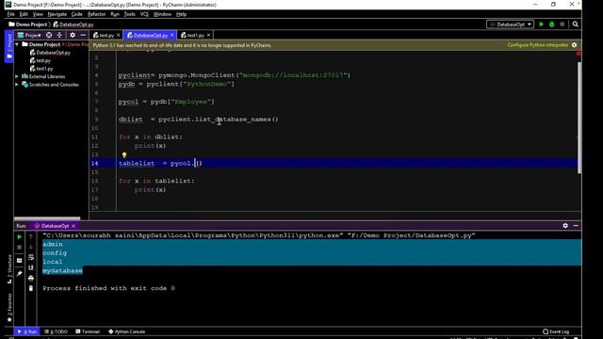Select the DatabaseOpt.py editor tab
Screen dimensions: 603x339
pos(150,35)
